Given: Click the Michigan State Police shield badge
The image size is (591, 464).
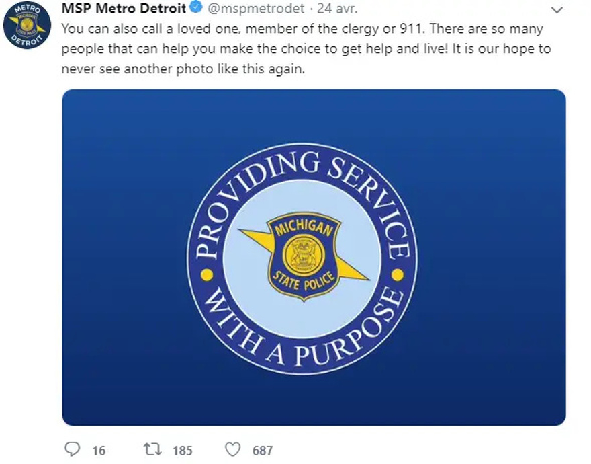Looking at the screenshot, I should [304, 256].
